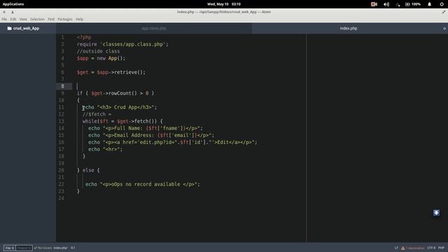
Task: Change the LF line ending selector
Action: (x=396, y=248)
